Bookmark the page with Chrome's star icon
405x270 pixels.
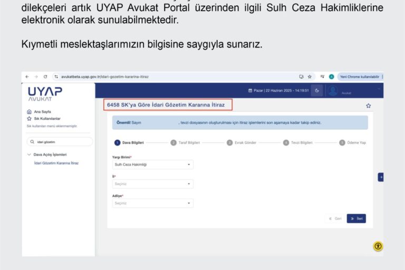pyautogui.click(x=310, y=76)
